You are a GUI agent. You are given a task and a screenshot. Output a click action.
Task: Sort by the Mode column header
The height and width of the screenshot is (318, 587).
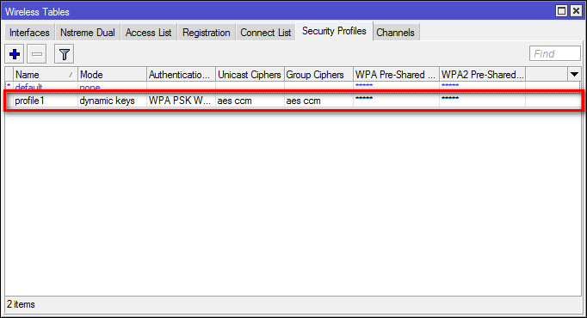click(x=112, y=75)
